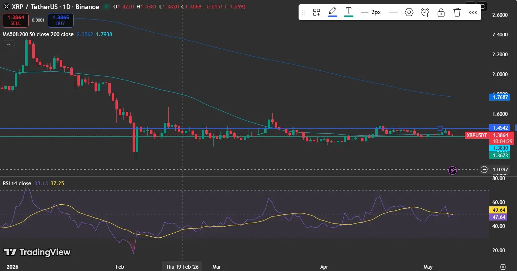517x271 pixels.
Task: Select the line color pencil tool
Action: [333, 11]
